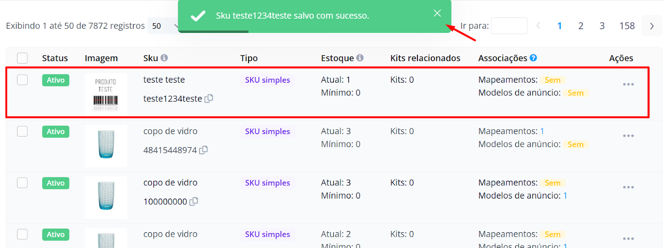
Task: Copy SKU code 100000000
Action: pyautogui.click(x=194, y=201)
